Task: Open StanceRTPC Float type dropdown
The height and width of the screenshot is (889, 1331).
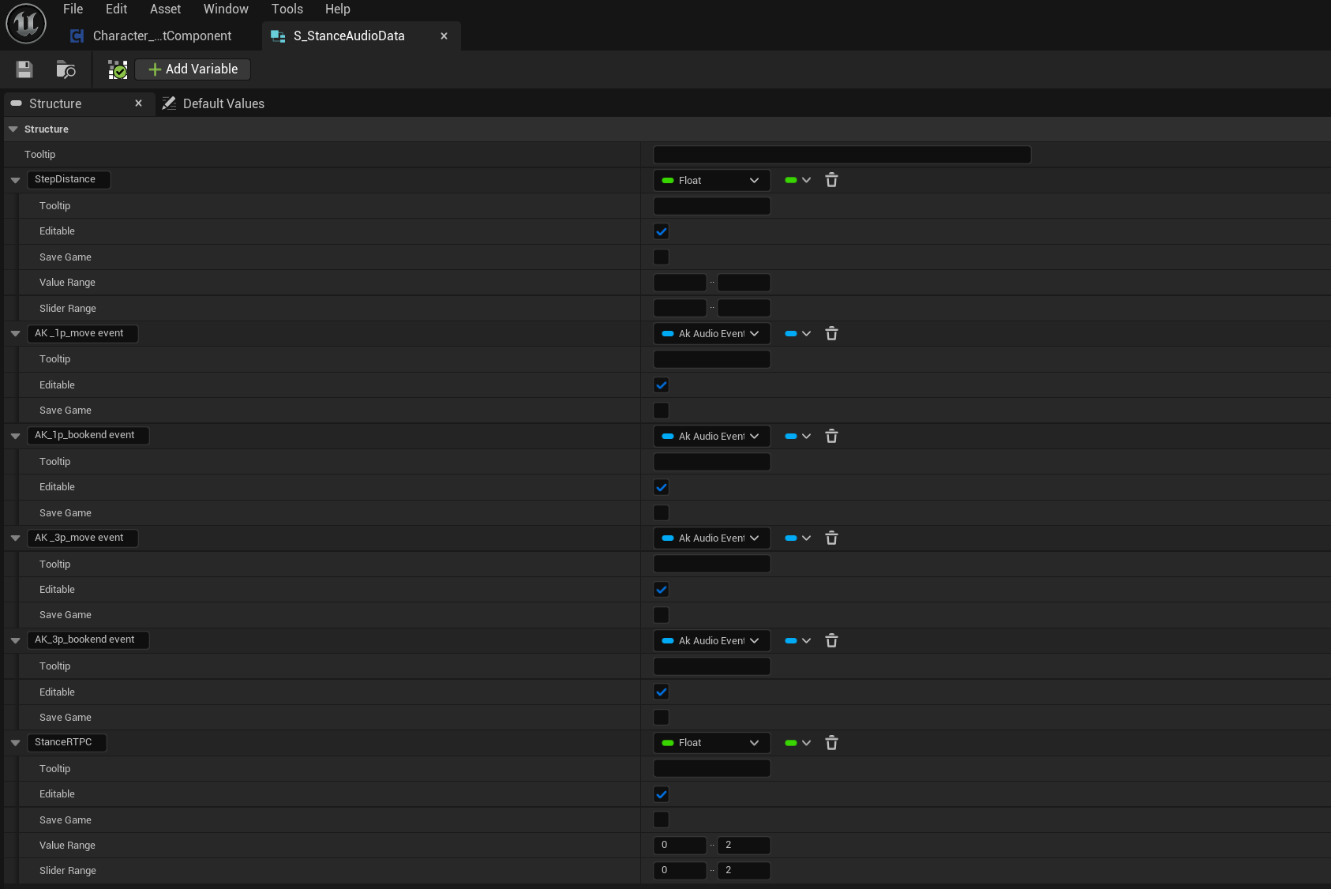Action: point(711,743)
